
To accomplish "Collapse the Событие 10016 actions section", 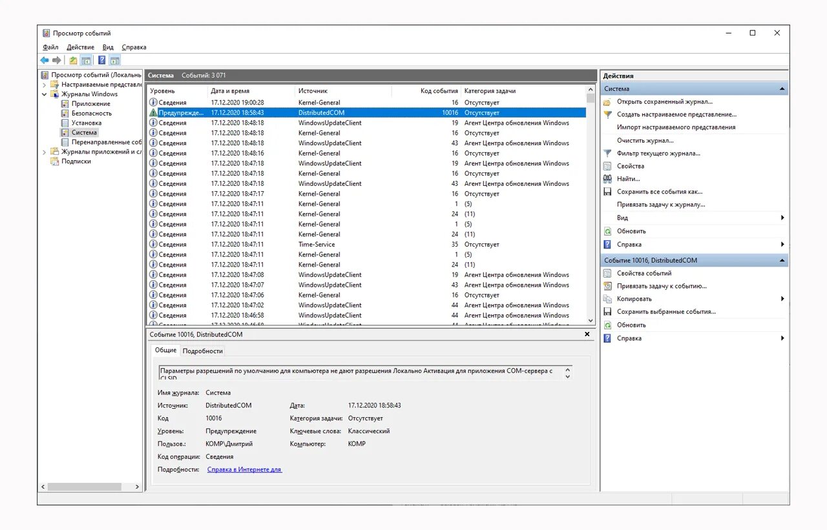I will pyautogui.click(x=782, y=260).
